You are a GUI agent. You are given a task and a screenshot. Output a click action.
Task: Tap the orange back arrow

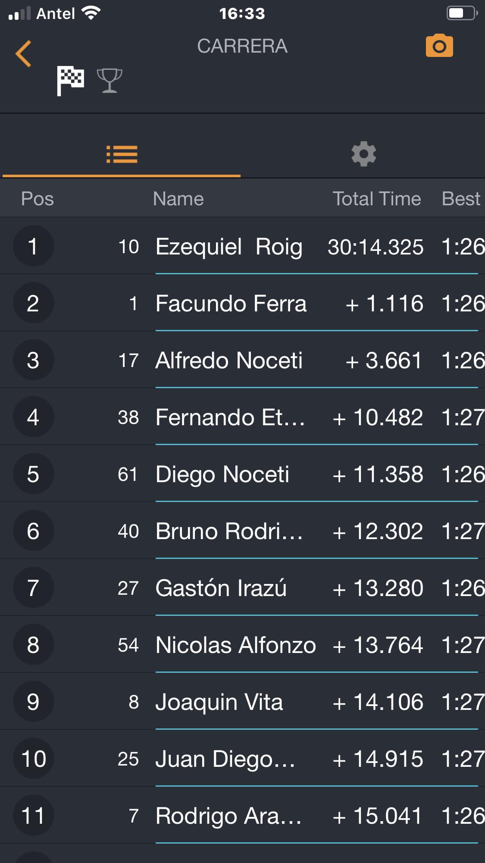coord(23,54)
